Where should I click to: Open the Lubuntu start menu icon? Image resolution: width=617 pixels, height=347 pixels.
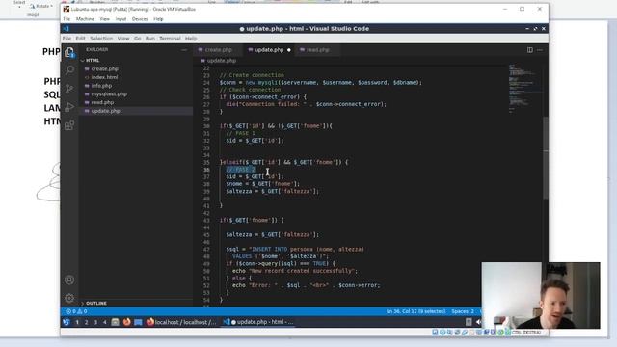click(x=67, y=322)
